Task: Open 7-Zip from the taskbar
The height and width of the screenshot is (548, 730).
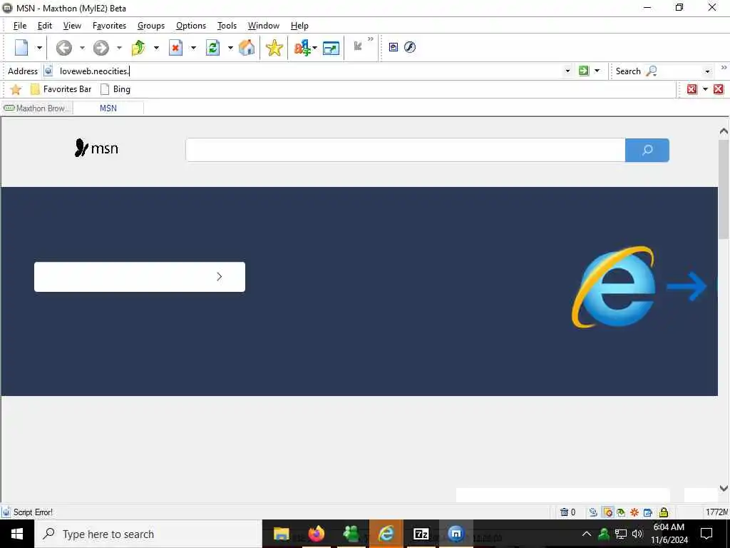Action: point(421,534)
